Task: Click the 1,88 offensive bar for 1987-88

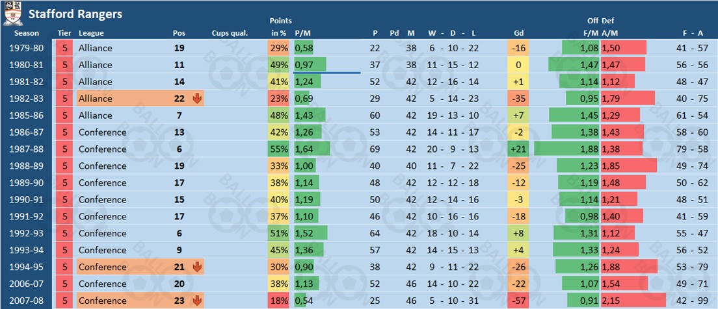Action: click(566, 149)
